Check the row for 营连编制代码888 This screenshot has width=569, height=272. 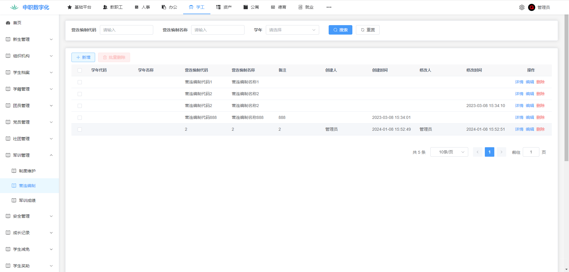pyautogui.click(x=80, y=118)
